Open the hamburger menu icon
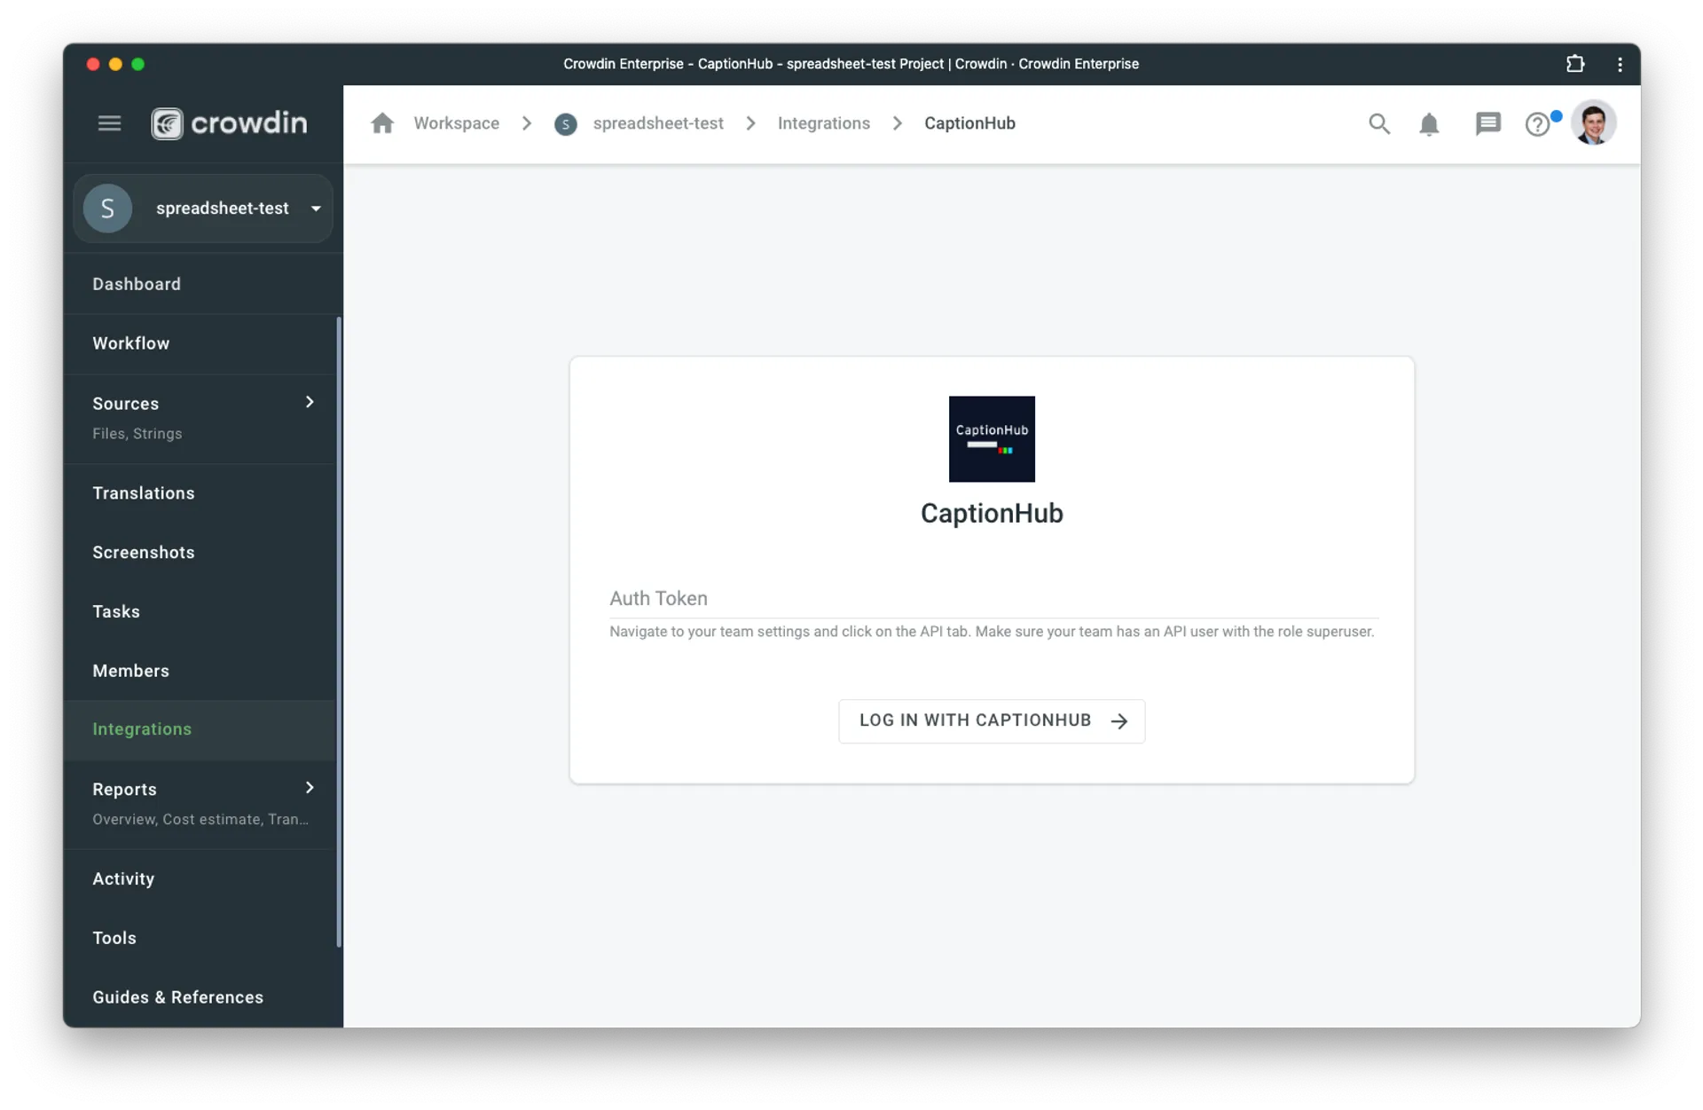 (x=109, y=123)
